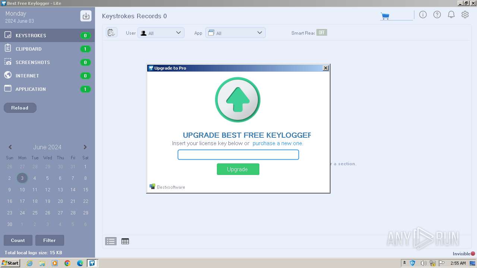Select June 30 in the calendar
The image size is (477, 268).
(x=10, y=224)
